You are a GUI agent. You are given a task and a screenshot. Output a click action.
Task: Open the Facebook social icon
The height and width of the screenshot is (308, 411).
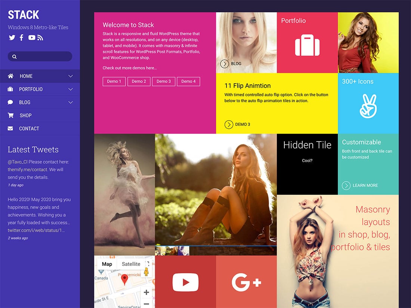tap(22, 37)
